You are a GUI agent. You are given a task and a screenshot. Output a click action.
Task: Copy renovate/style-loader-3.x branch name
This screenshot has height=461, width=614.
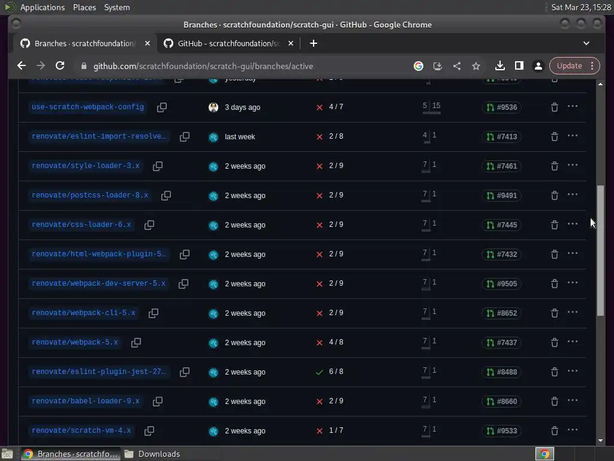pos(158,166)
